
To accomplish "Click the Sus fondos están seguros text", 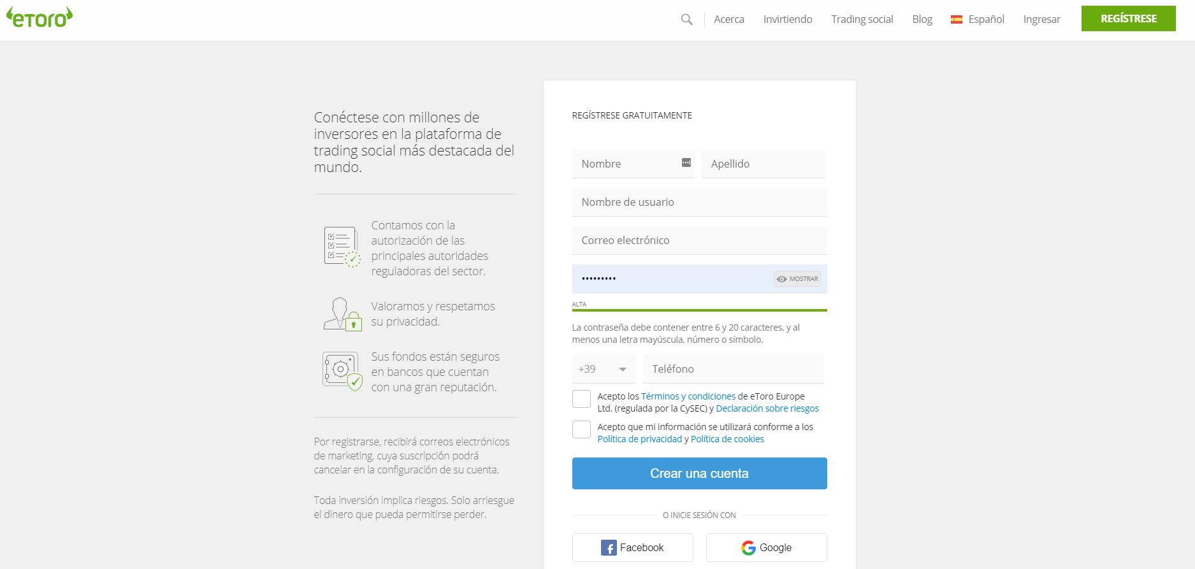I will pos(435,371).
